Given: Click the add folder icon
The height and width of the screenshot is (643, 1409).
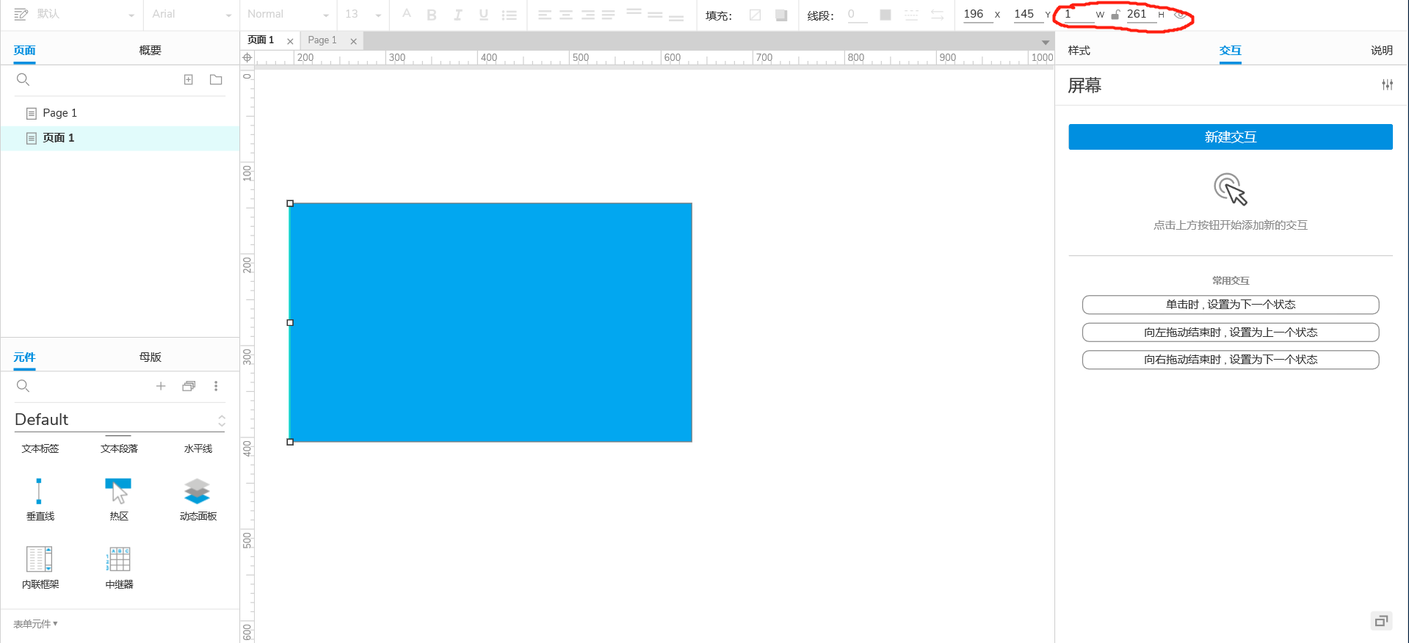Looking at the screenshot, I should pyautogui.click(x=216, y=79).
